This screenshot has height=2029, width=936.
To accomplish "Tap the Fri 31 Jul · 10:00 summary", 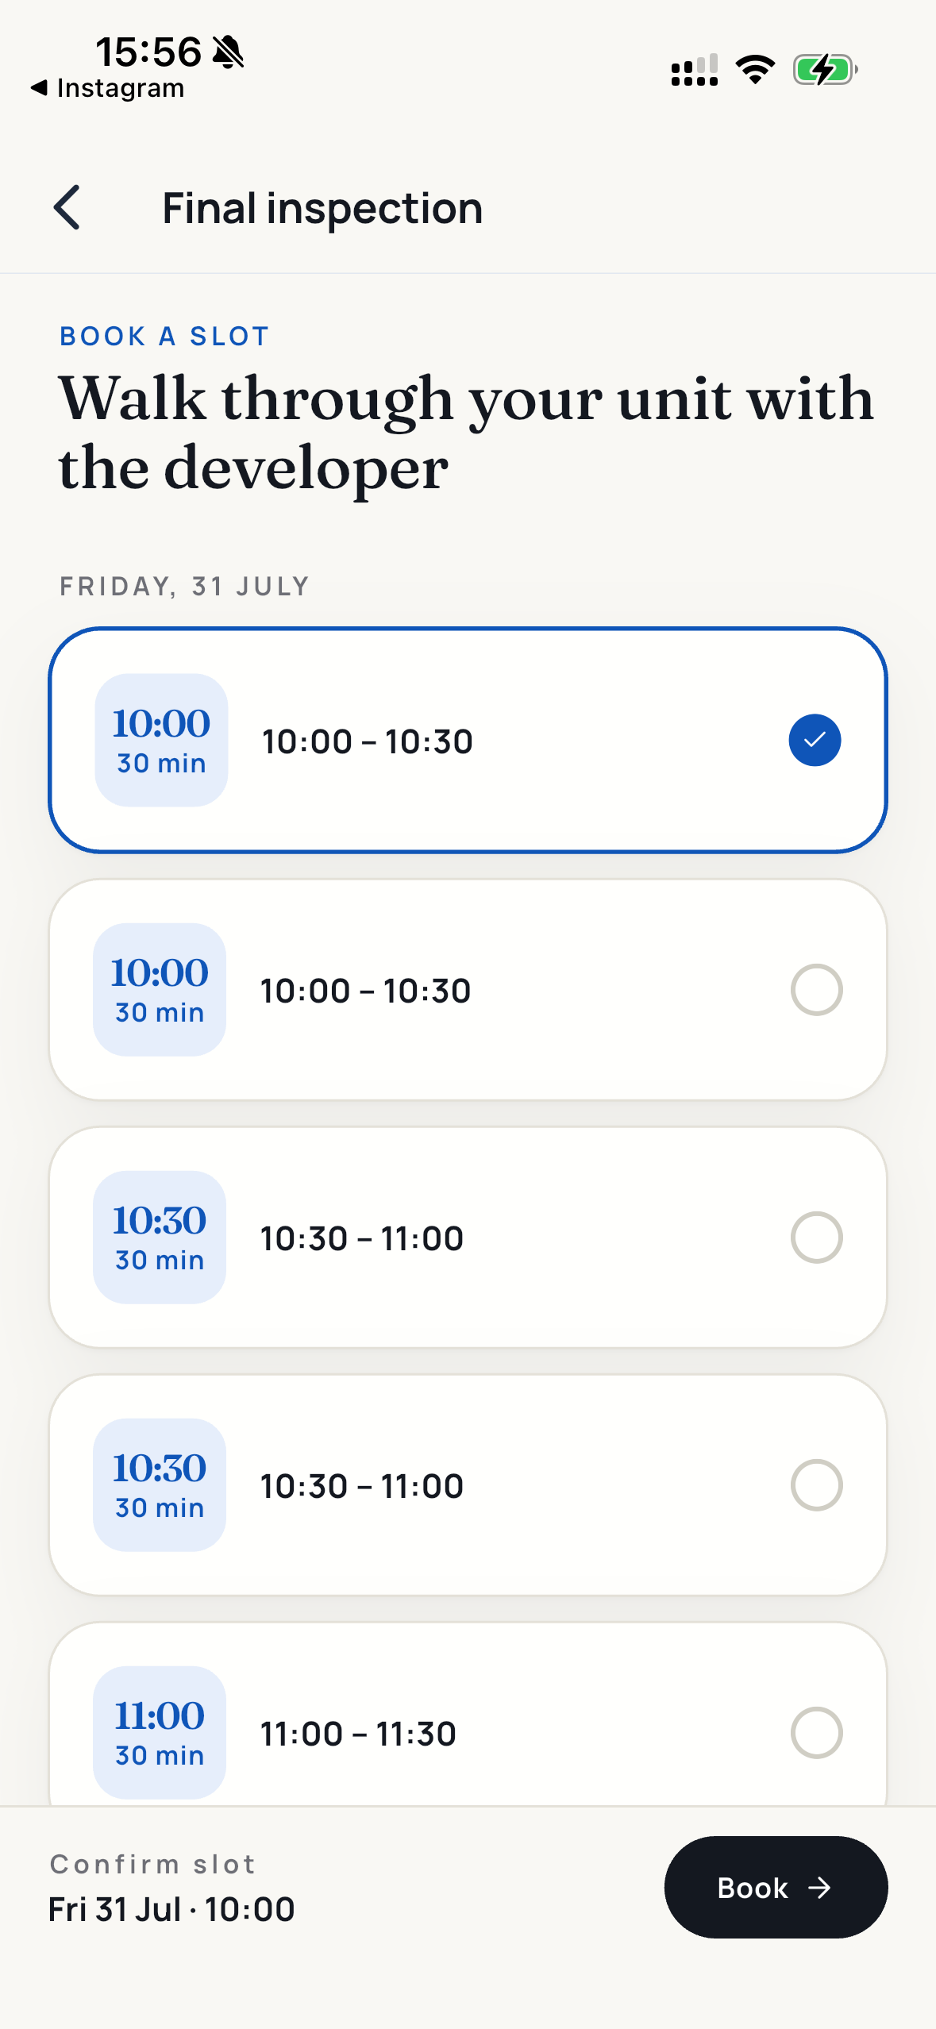I will pyautogui.click(x=171, y=1909).
